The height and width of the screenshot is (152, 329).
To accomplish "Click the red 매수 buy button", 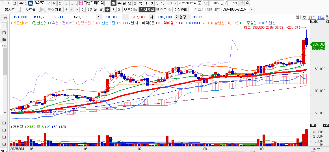I will click(312, 17).
